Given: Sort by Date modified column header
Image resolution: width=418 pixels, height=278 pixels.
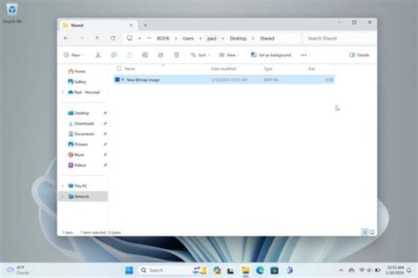Looking at the screenshot, I should (x=224, y=69).
